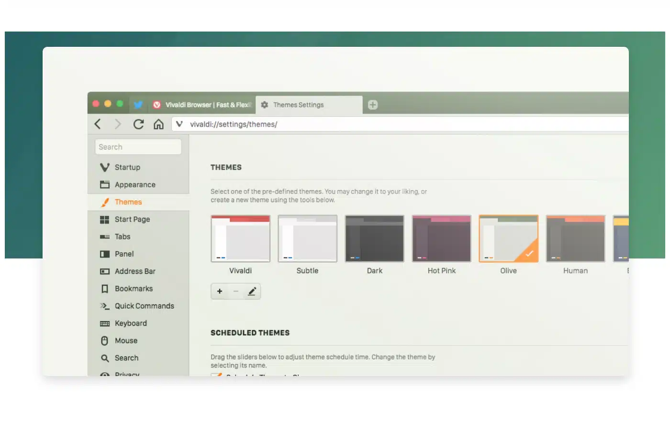Click the Keyboard icon in sidebar
Screen dimensions: 670x430
click(105, 323)
